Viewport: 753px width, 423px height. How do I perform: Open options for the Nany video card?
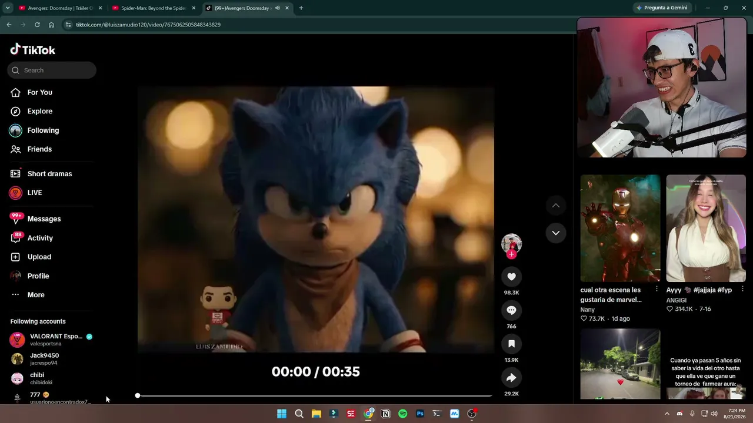[657, 289]
